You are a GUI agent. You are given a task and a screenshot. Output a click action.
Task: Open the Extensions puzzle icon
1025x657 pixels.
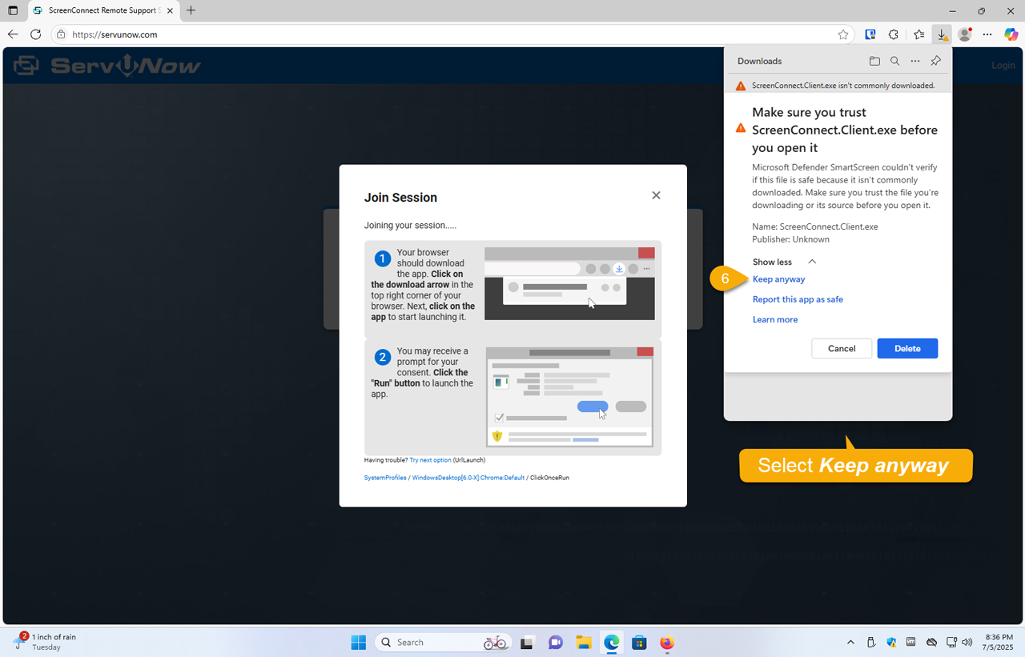pos(894,34)
